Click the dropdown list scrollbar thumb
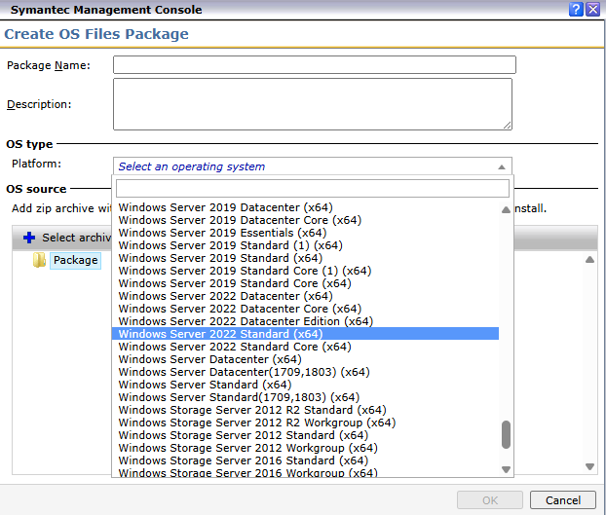 pos(506,435)
